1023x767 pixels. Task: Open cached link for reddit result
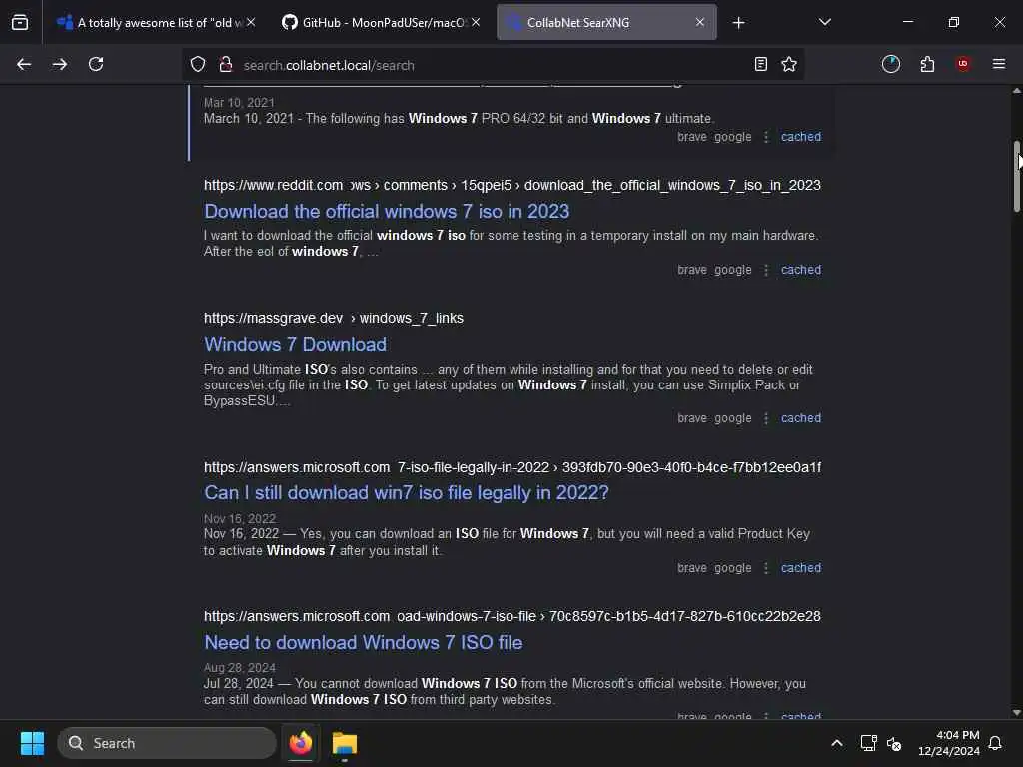[801, 270]
